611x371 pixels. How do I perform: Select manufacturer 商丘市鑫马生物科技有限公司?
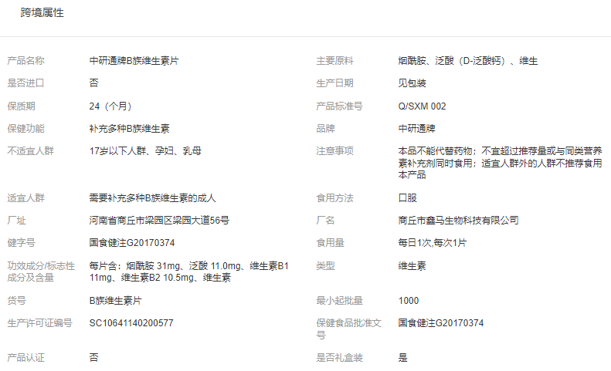click(x=458, y=221)
